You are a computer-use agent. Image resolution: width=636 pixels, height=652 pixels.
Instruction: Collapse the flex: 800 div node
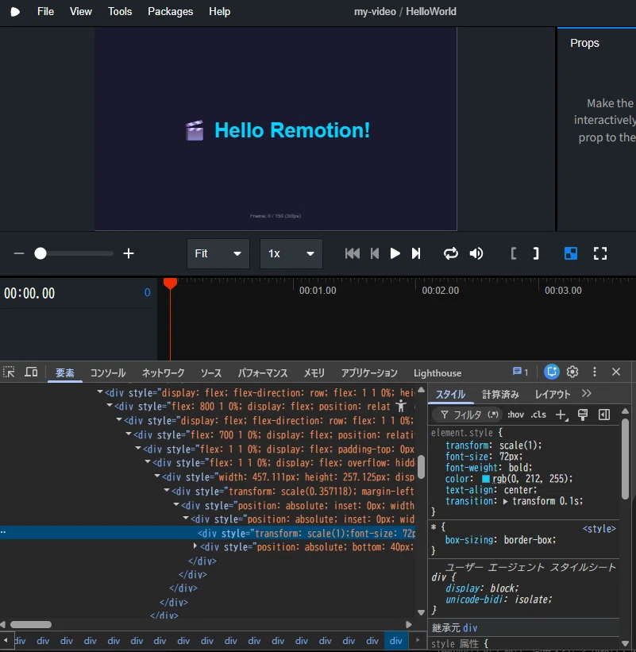pos(110,406)
